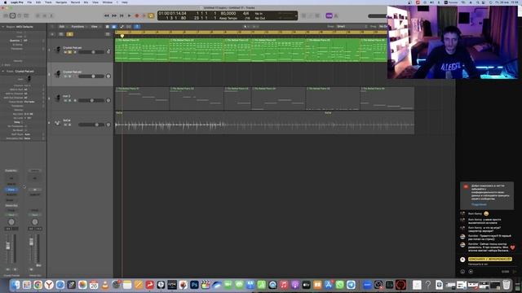Add a new track with plus button
The image size is (522, 293).
pyautogui.click(x=52, y=34)
